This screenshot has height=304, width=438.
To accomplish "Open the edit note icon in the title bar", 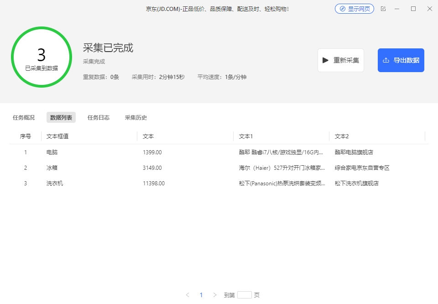I will click(383, 9).
